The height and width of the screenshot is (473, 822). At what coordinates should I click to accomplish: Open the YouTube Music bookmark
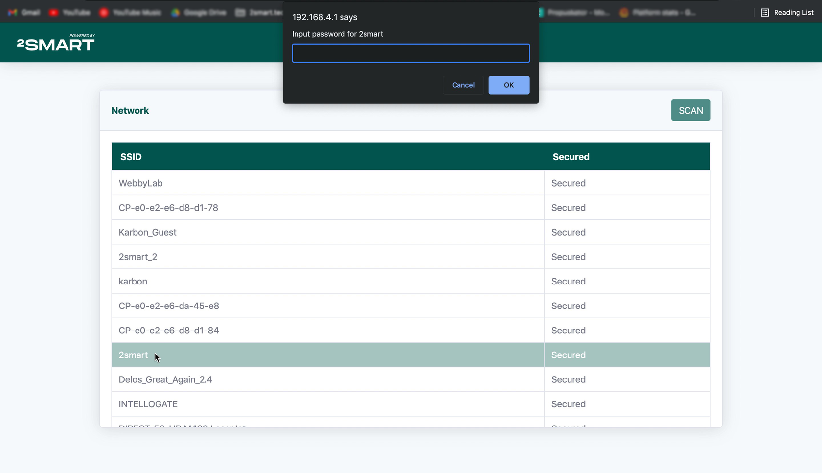click(130, 12)
